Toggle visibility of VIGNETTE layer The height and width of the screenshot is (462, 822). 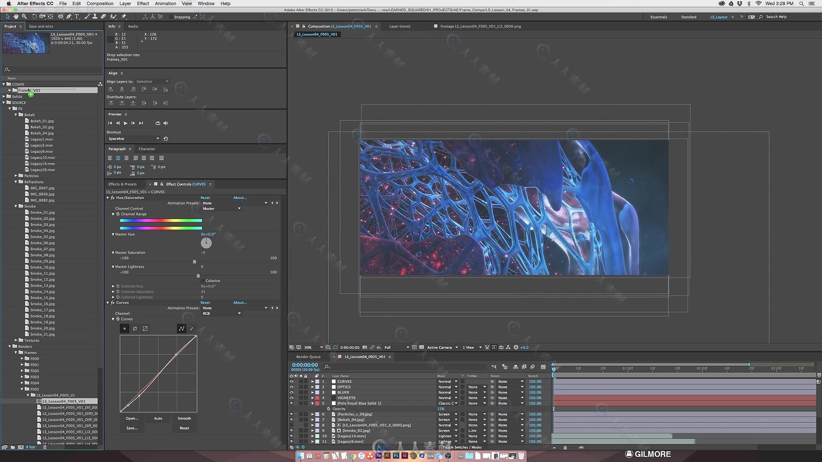coord(291,398)
